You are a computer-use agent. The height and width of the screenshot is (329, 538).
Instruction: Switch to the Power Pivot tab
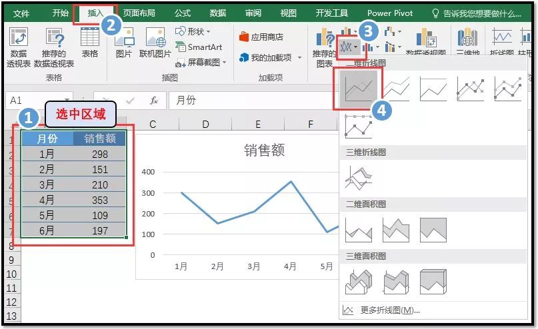click(390, 13)
